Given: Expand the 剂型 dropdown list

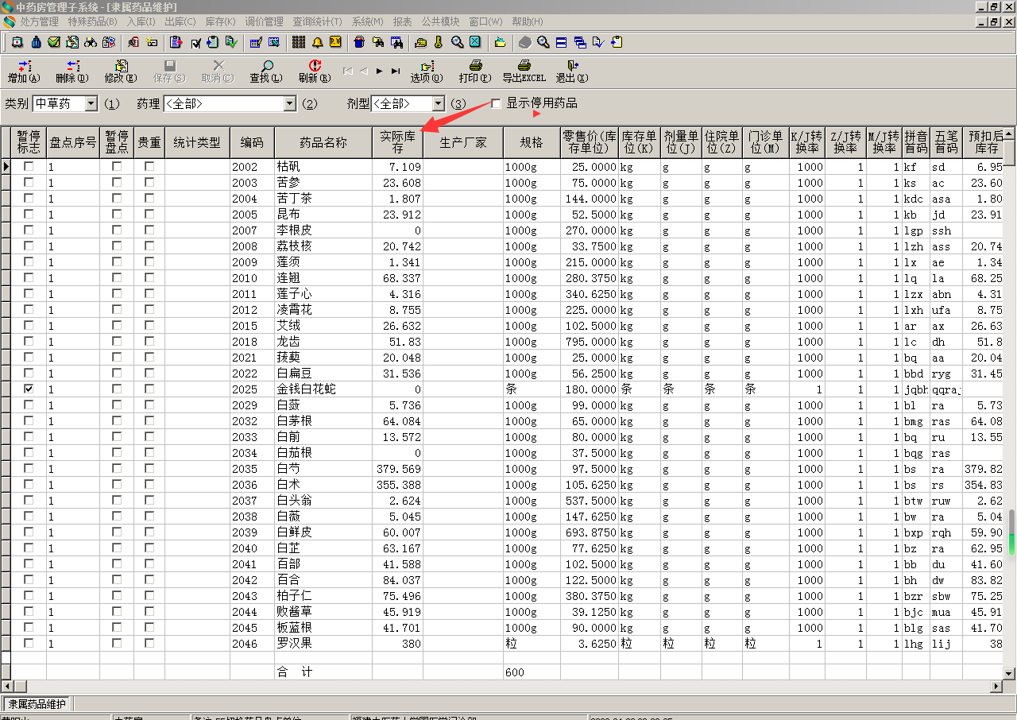Looking at the screenshot, I should pyautogui.click(x=438, y=104).
